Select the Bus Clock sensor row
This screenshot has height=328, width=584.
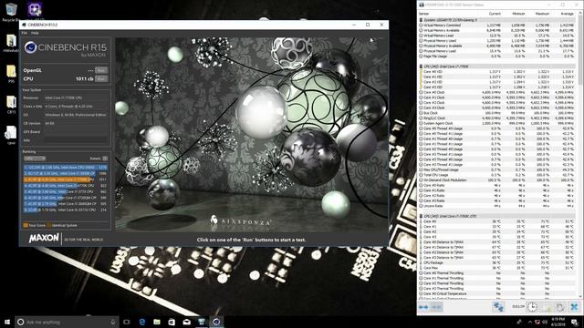[497, 113]
